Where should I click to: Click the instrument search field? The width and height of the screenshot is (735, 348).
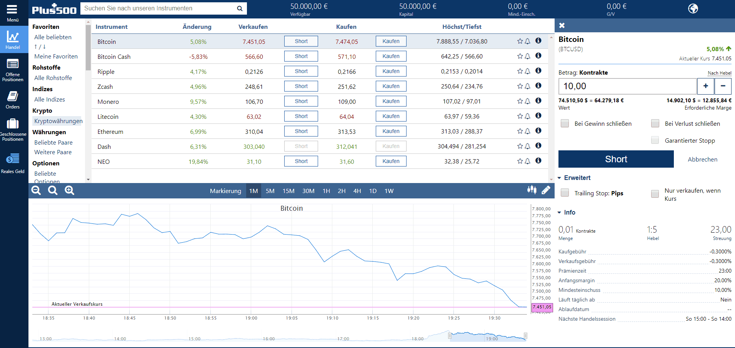pyautogui.click(x=158, y=8)
